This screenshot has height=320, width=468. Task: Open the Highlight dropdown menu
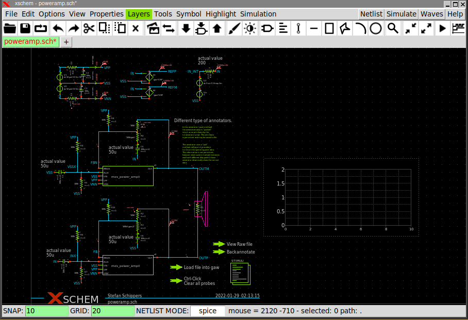point(221,14)
